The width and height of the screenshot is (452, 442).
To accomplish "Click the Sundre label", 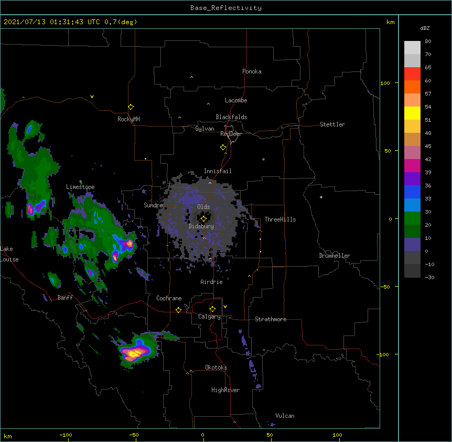I will (153, 205).
